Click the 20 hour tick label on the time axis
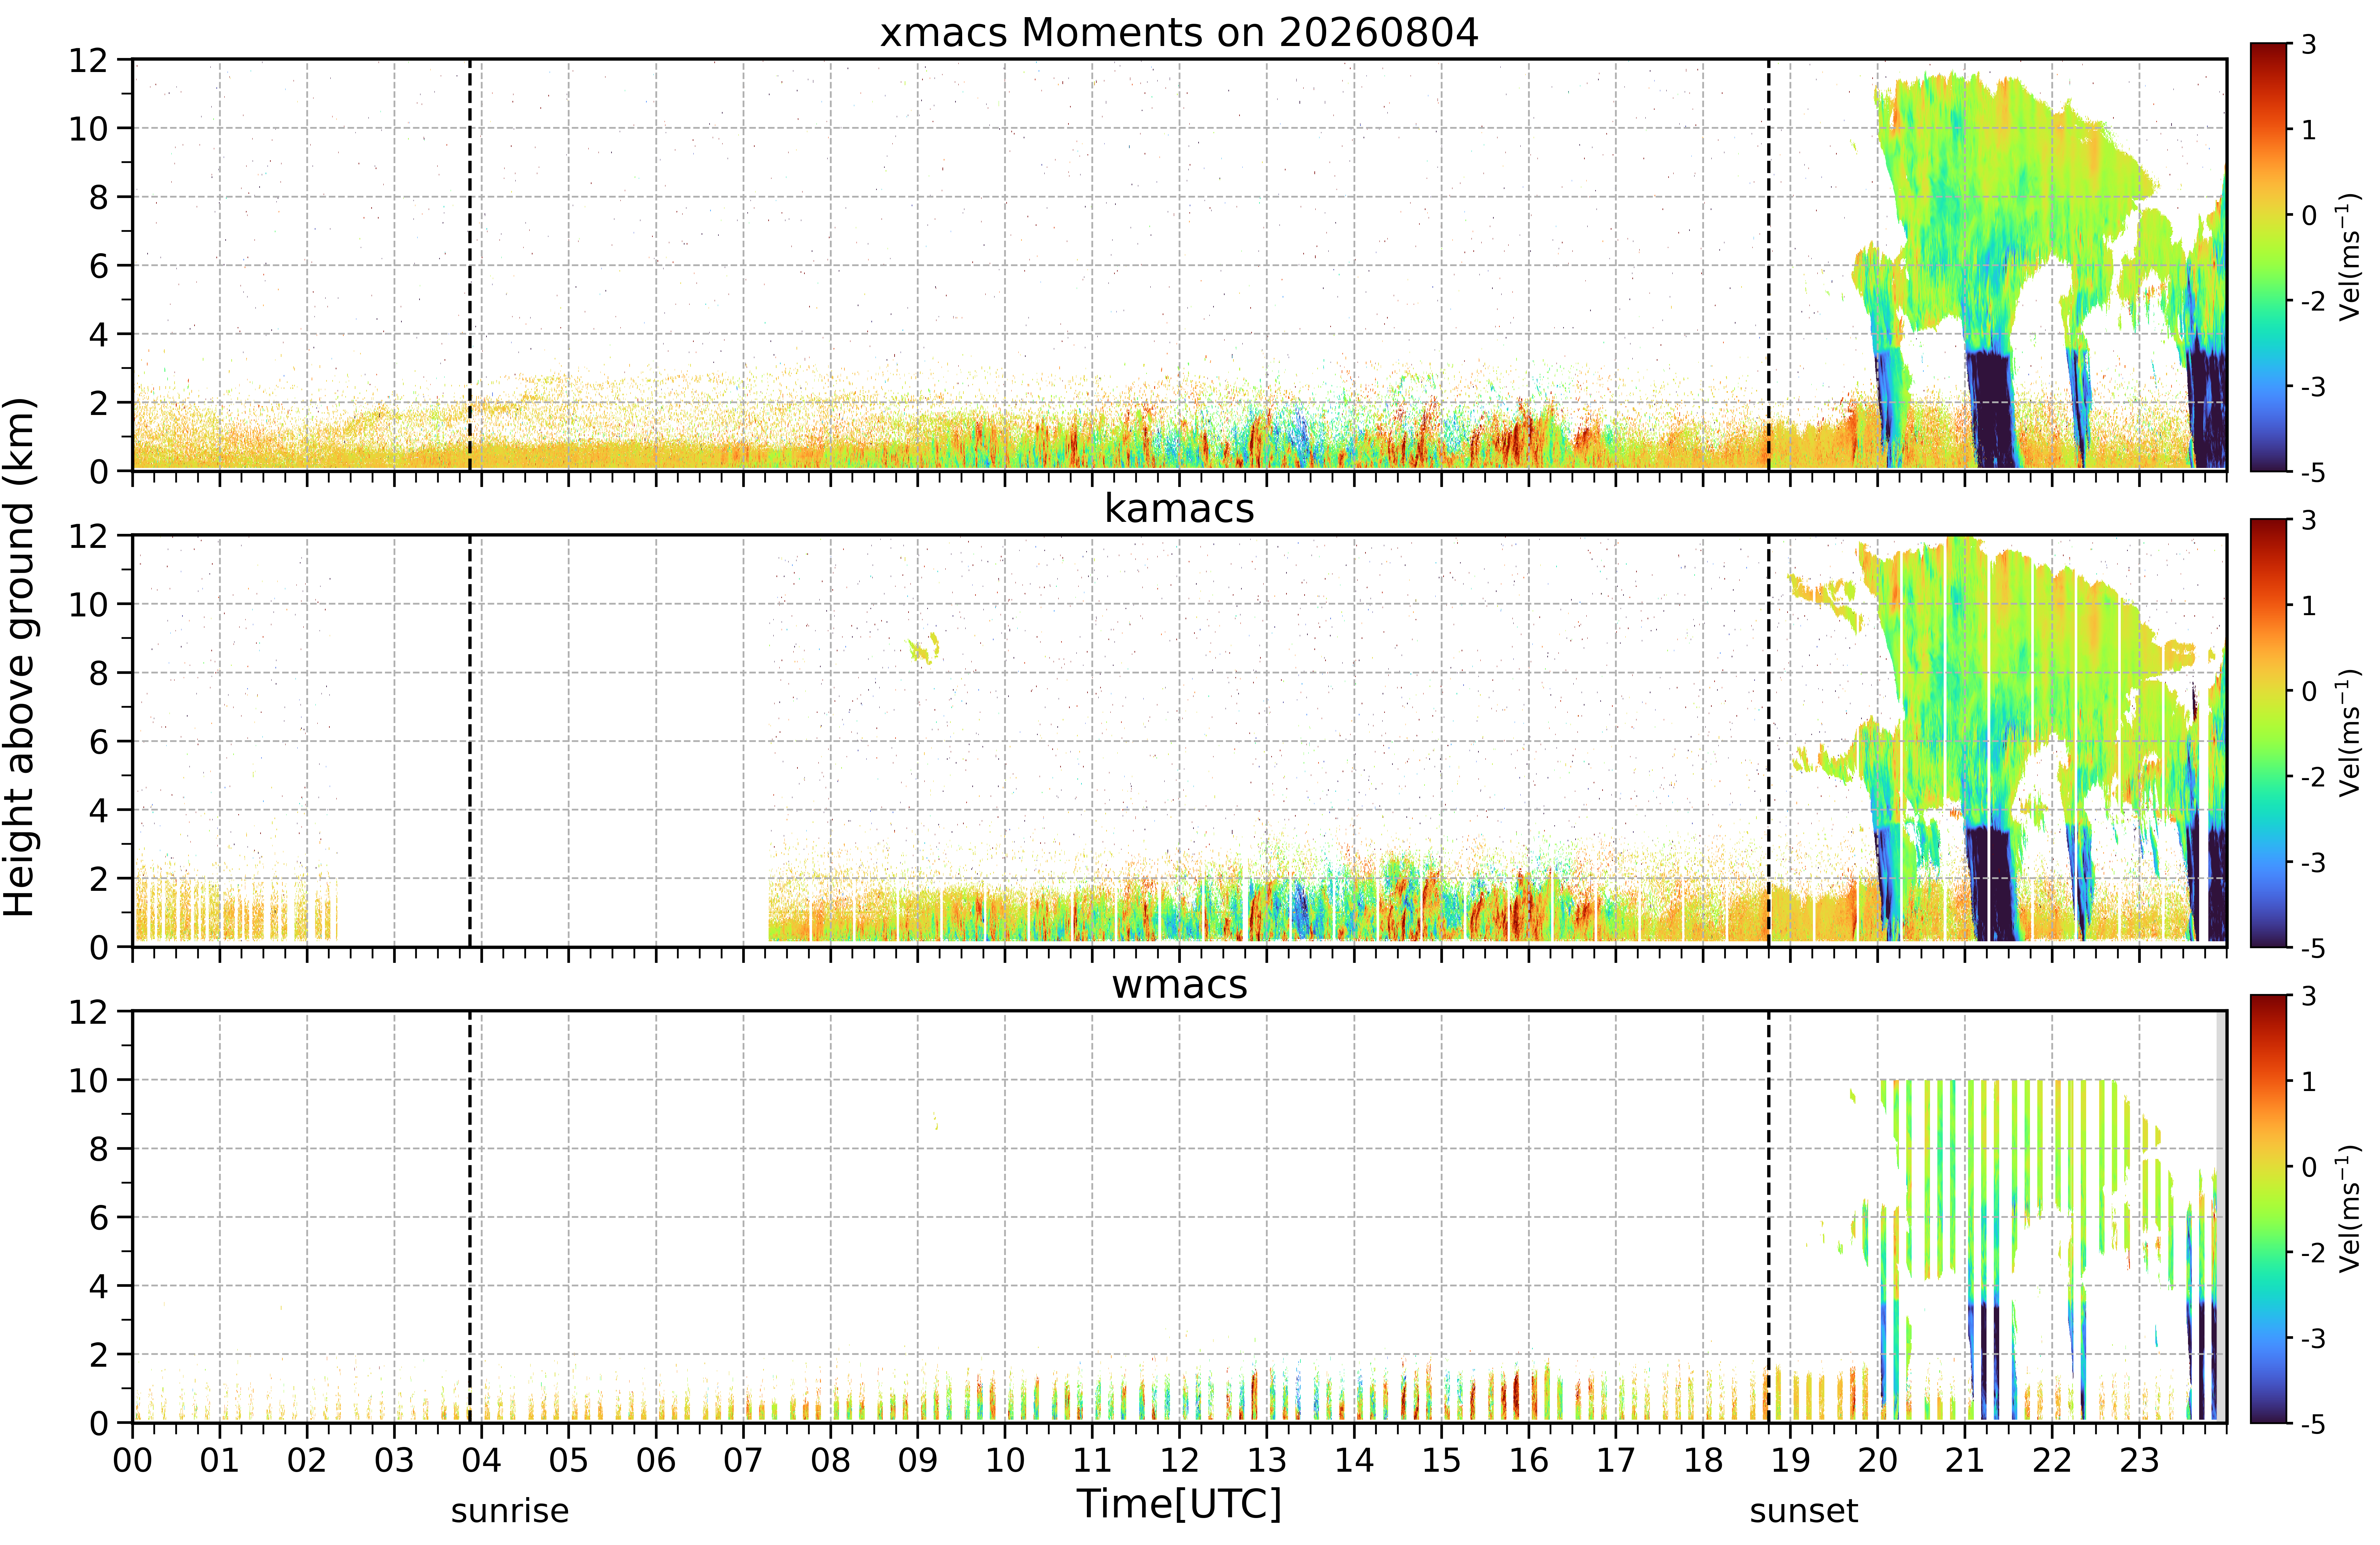The height and width of the screenshot is (1545, 2380). tap(1877, 1460)
